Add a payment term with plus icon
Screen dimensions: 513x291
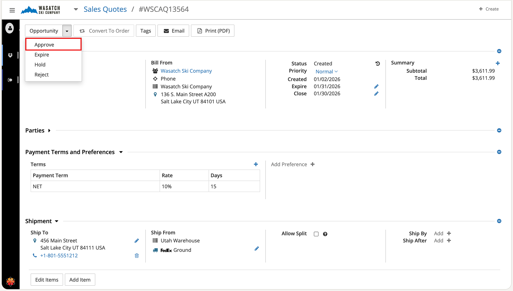tap(256, 164)
